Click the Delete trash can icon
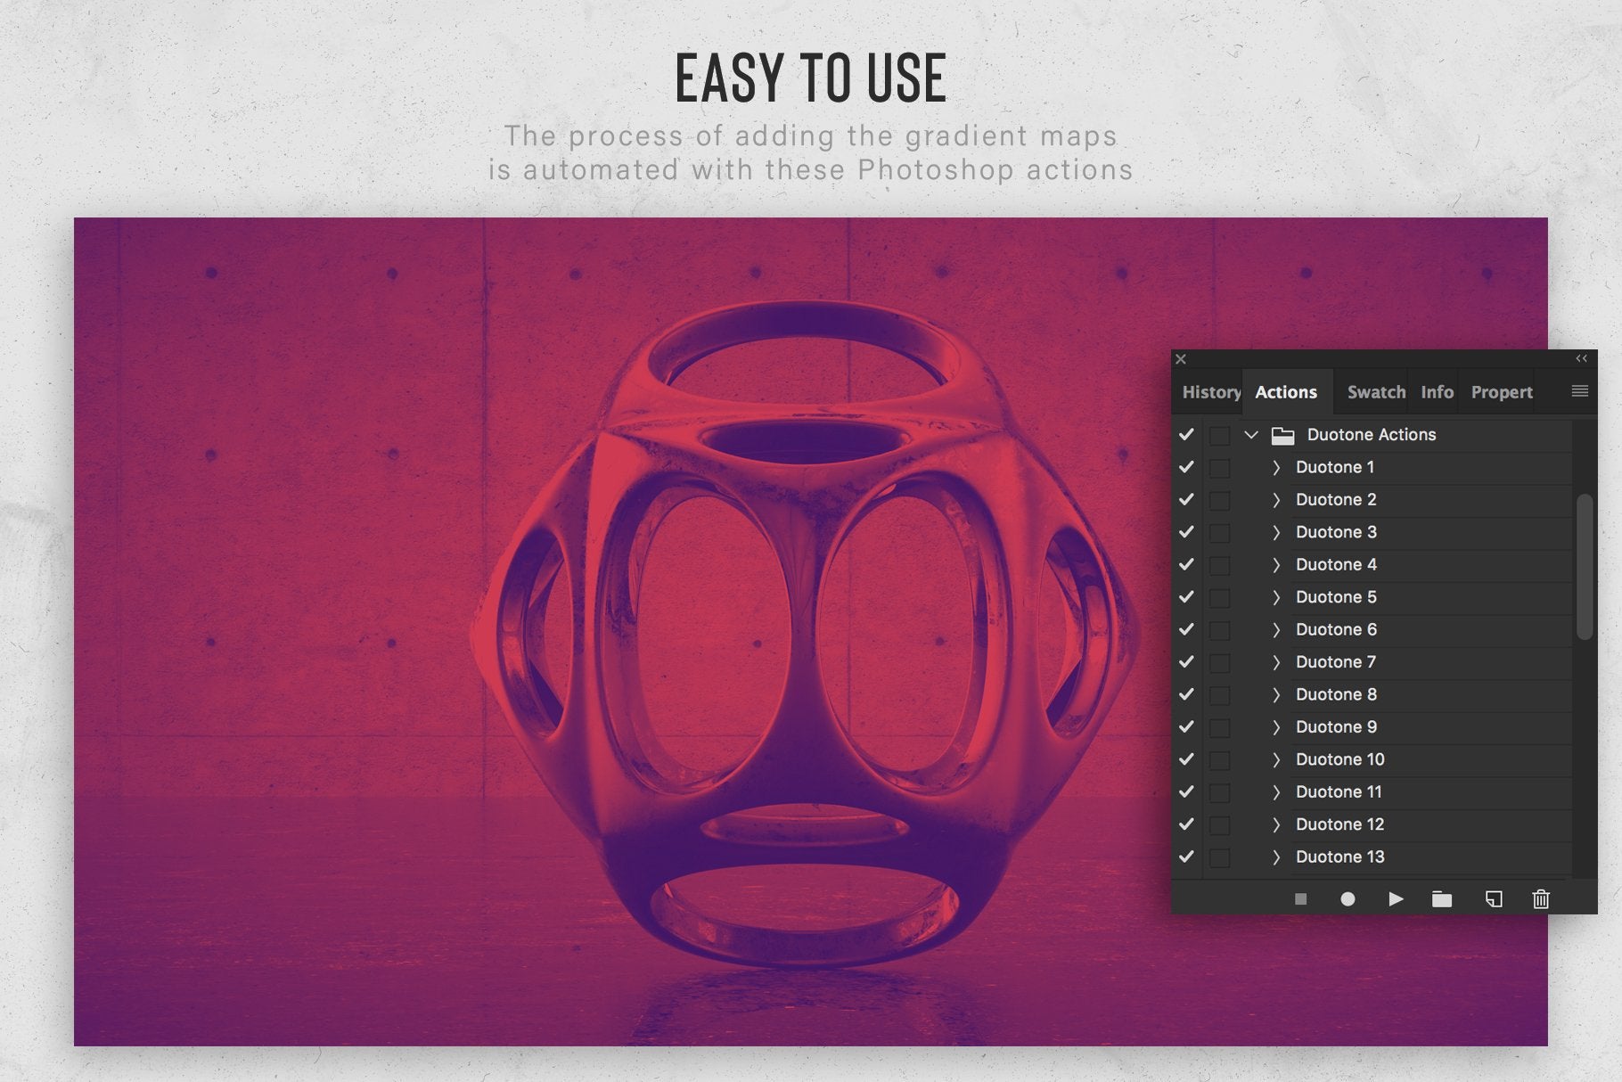 point(1541,899)
